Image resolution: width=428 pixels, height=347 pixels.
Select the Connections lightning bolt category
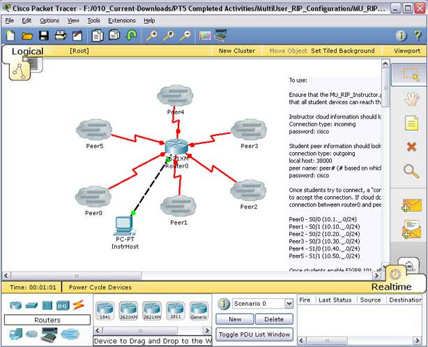click(78, 305)
